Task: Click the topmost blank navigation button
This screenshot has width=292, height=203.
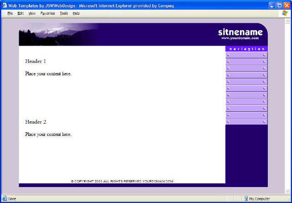Action: 246,55
